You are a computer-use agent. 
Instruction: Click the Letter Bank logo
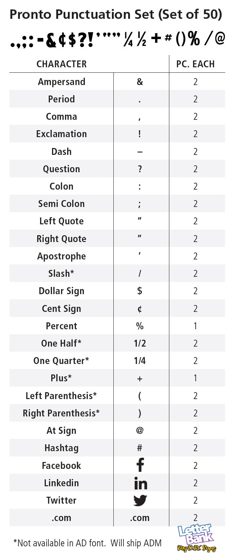click(x=197, y=538)
